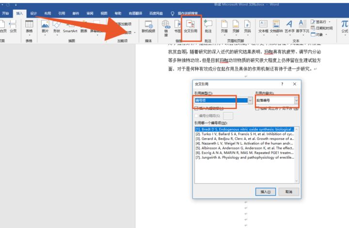Open the 页脚 footer button
The image size is (349, 228).
[x=236, y=28]
